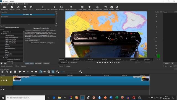177x100 pixels.
Task: Toggle the ripple target icon
Action: pyautogui.click(x=49, y=72)
